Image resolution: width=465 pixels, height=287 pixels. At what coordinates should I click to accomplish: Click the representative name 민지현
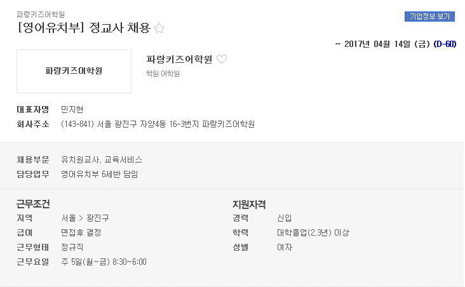(x=72, y=109)
